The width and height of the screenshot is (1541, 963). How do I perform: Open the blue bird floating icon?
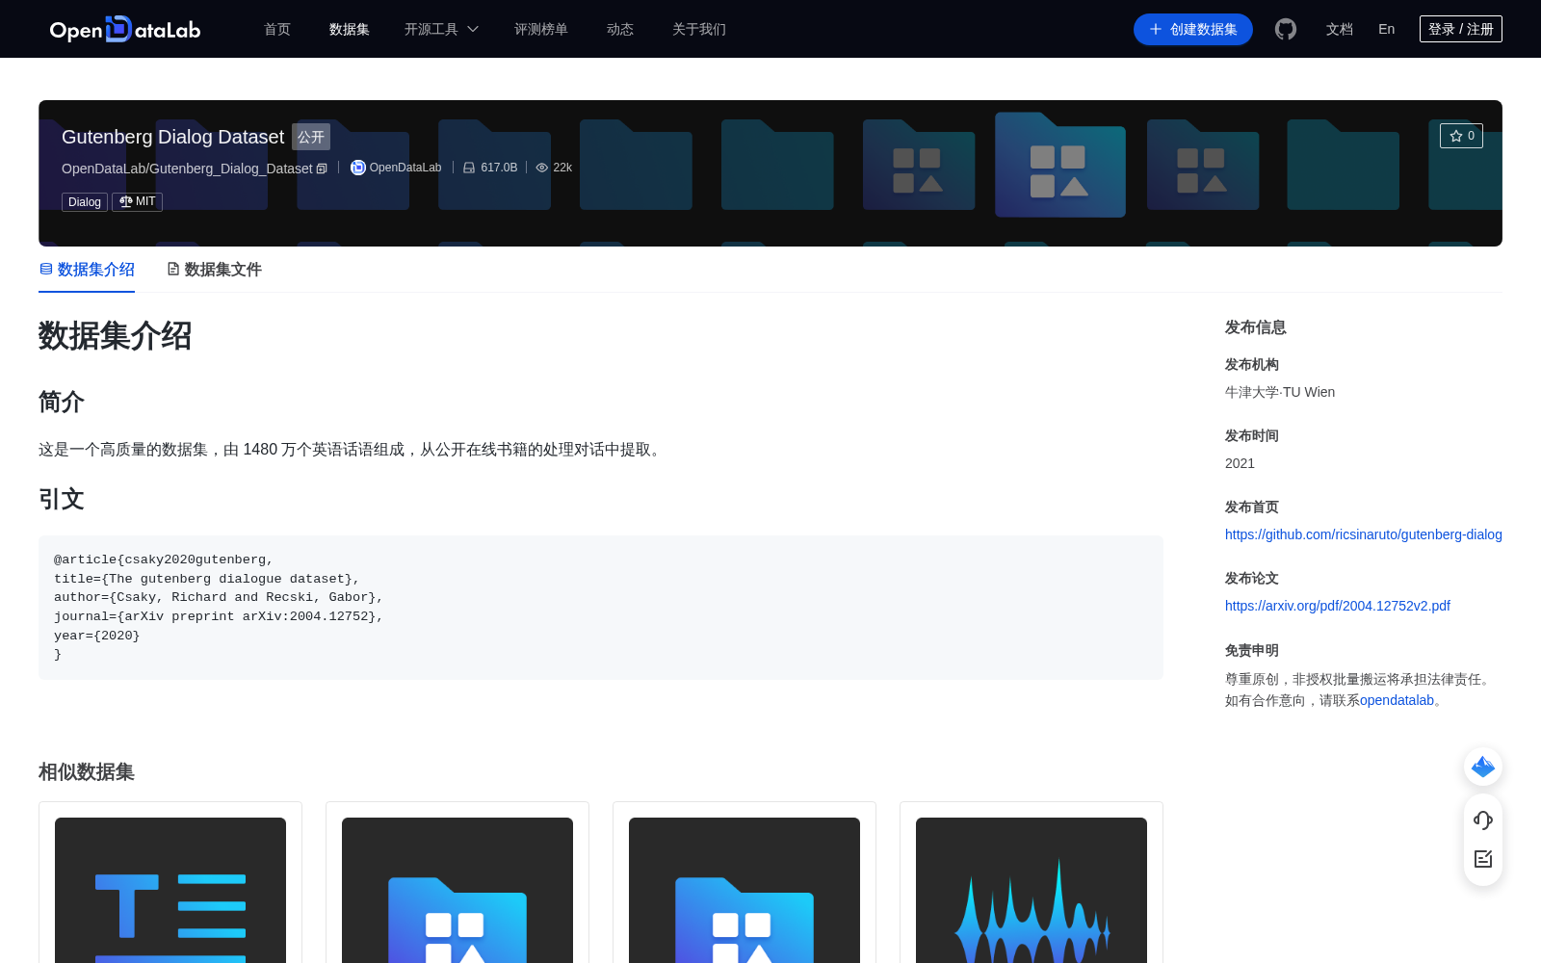click(x=1483, y=767)
